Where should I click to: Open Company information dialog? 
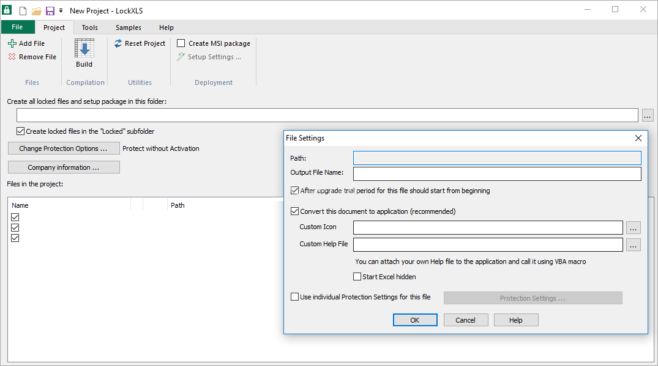coord(64,167)
